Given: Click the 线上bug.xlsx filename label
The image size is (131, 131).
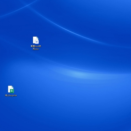Looking at the screenshot, I should [11, 95].
